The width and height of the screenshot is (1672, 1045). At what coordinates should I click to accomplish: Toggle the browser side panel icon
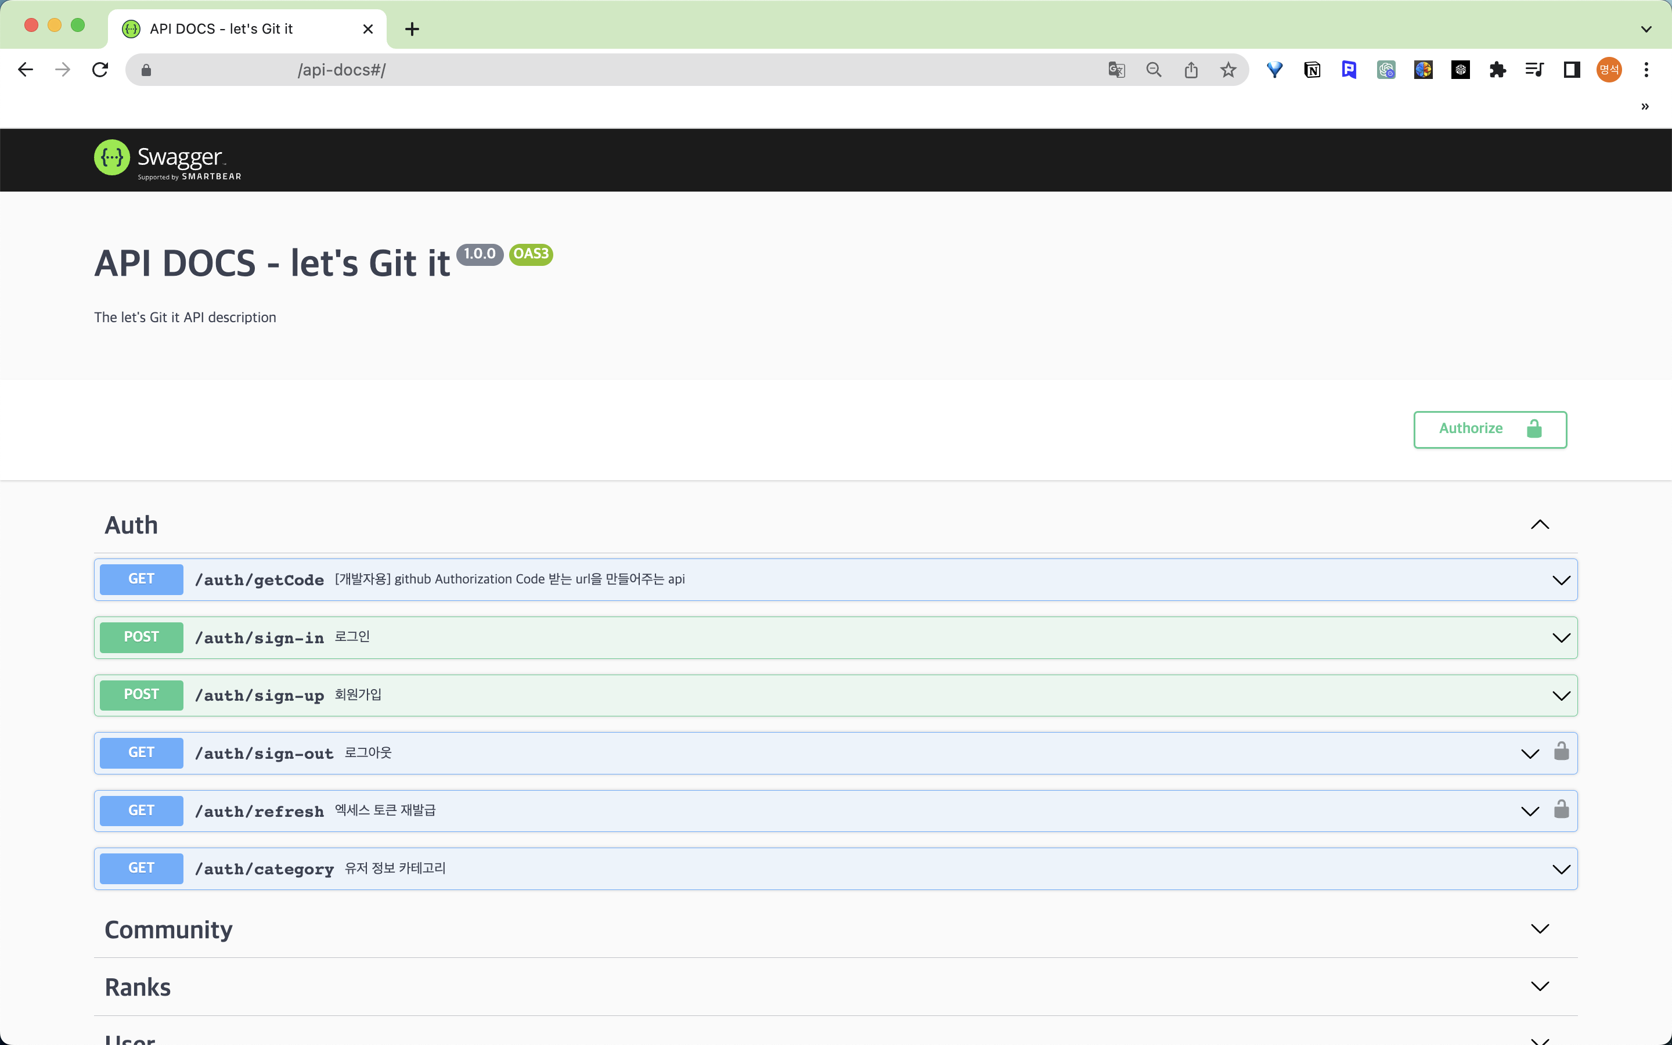coord(1572,70)
